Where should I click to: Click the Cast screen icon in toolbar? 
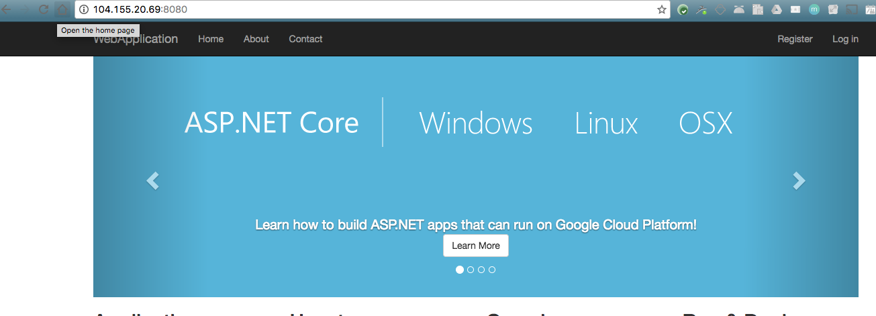click(x=851, y=9)
